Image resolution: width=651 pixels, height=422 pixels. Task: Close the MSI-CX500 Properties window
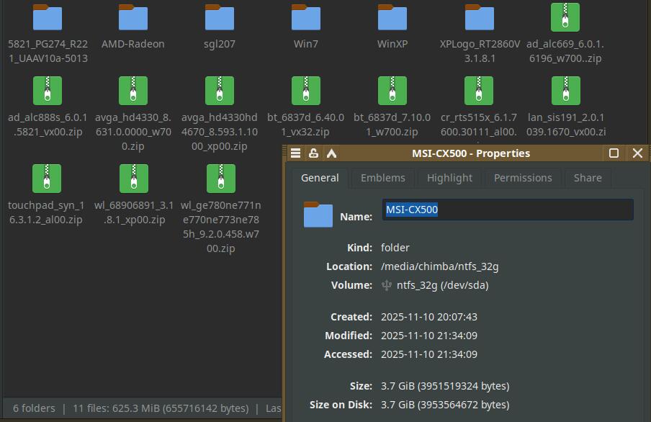click(637, 153)
